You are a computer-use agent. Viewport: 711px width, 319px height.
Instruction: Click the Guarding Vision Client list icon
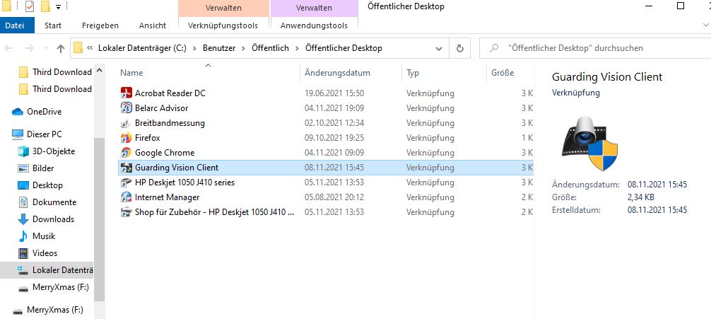coord(126,168)
